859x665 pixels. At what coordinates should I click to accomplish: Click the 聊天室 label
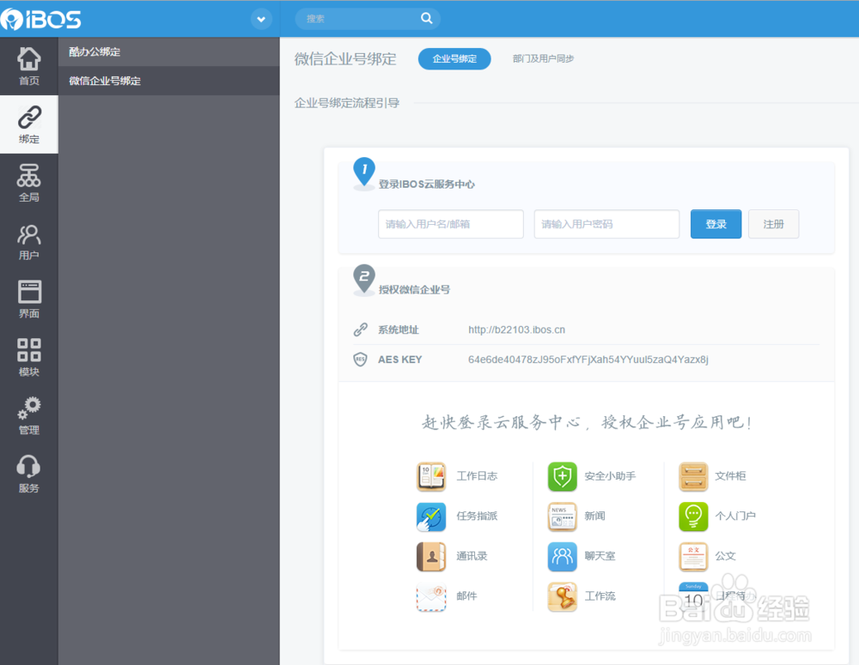pyautogui.click(x=600, y=556)
